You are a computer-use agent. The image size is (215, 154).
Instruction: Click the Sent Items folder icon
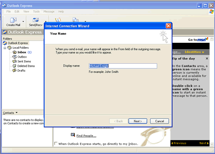[15, 62]
